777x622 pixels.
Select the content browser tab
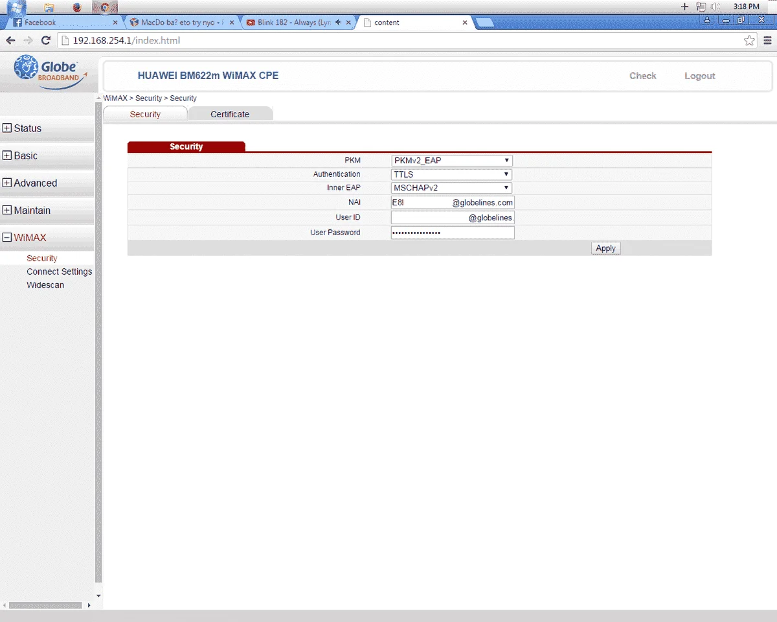click(414, 22)
